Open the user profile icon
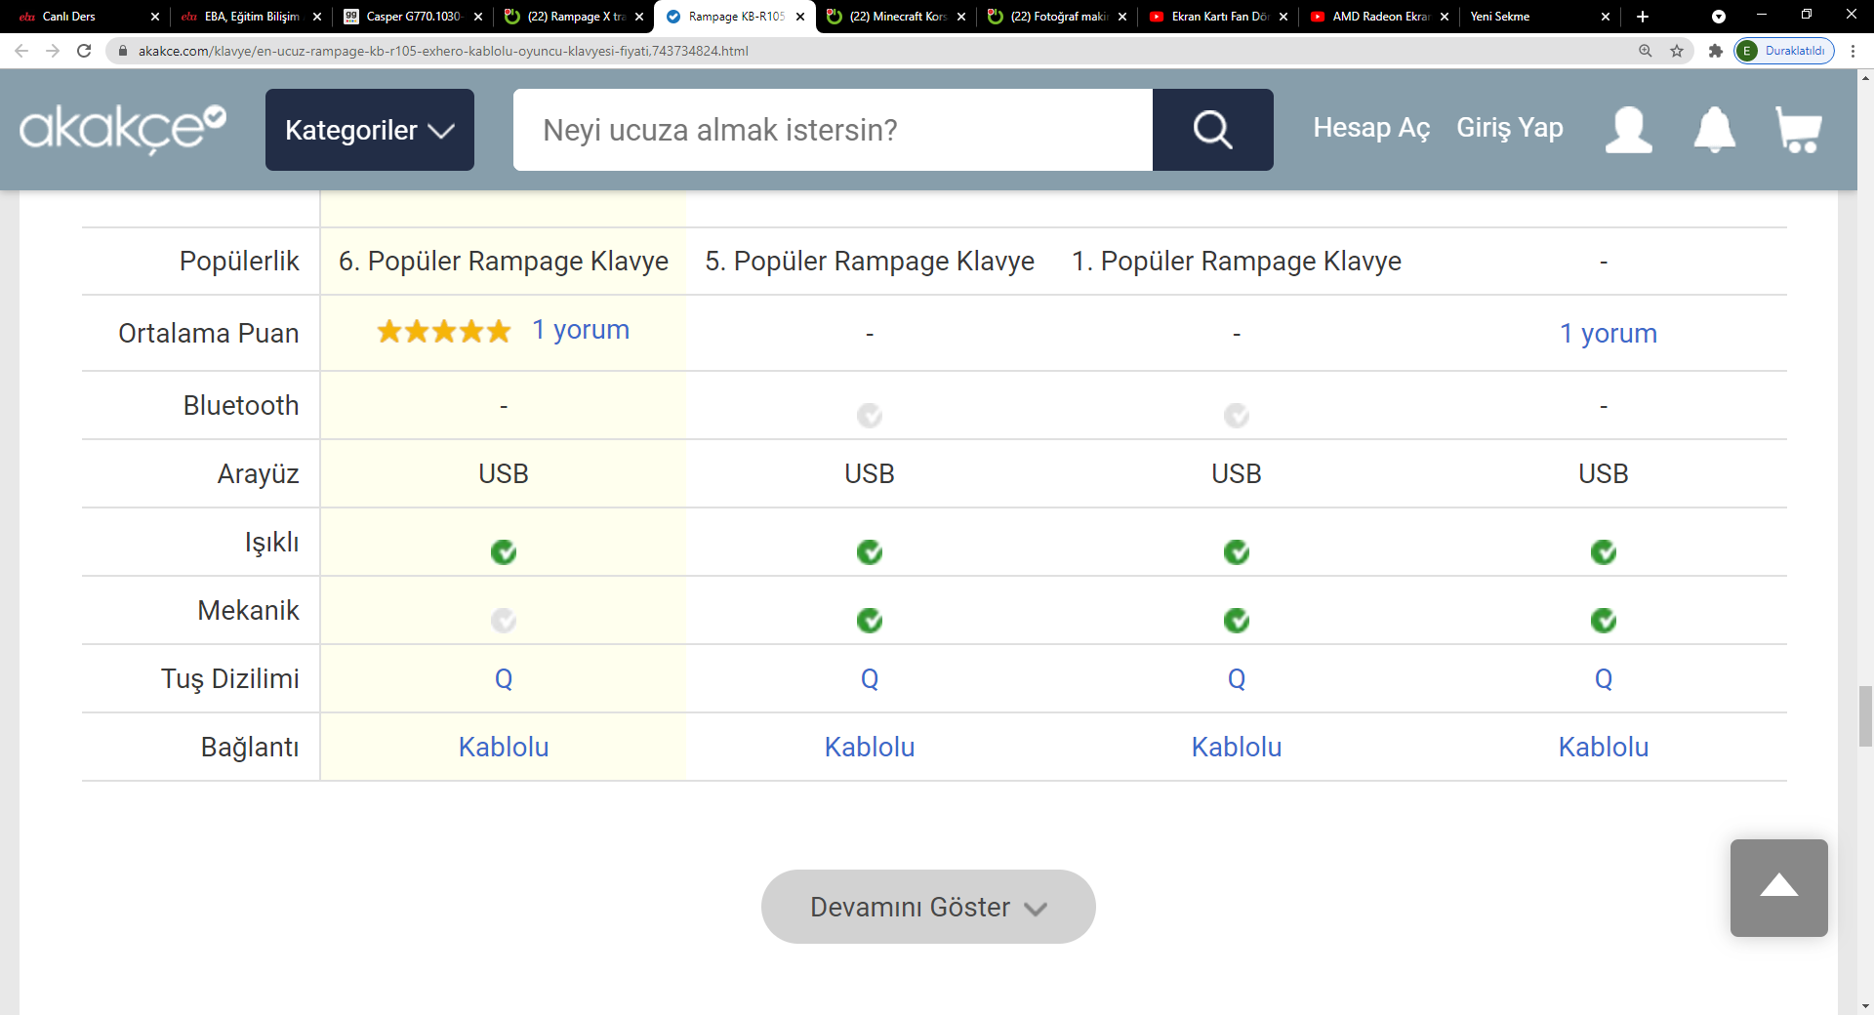The image size is (1874, 1015). click(x=1629, y=130)
